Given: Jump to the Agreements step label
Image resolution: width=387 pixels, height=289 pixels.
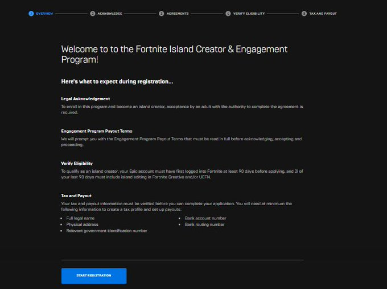Looking at the screenshot, I should [x=178, y=14].
